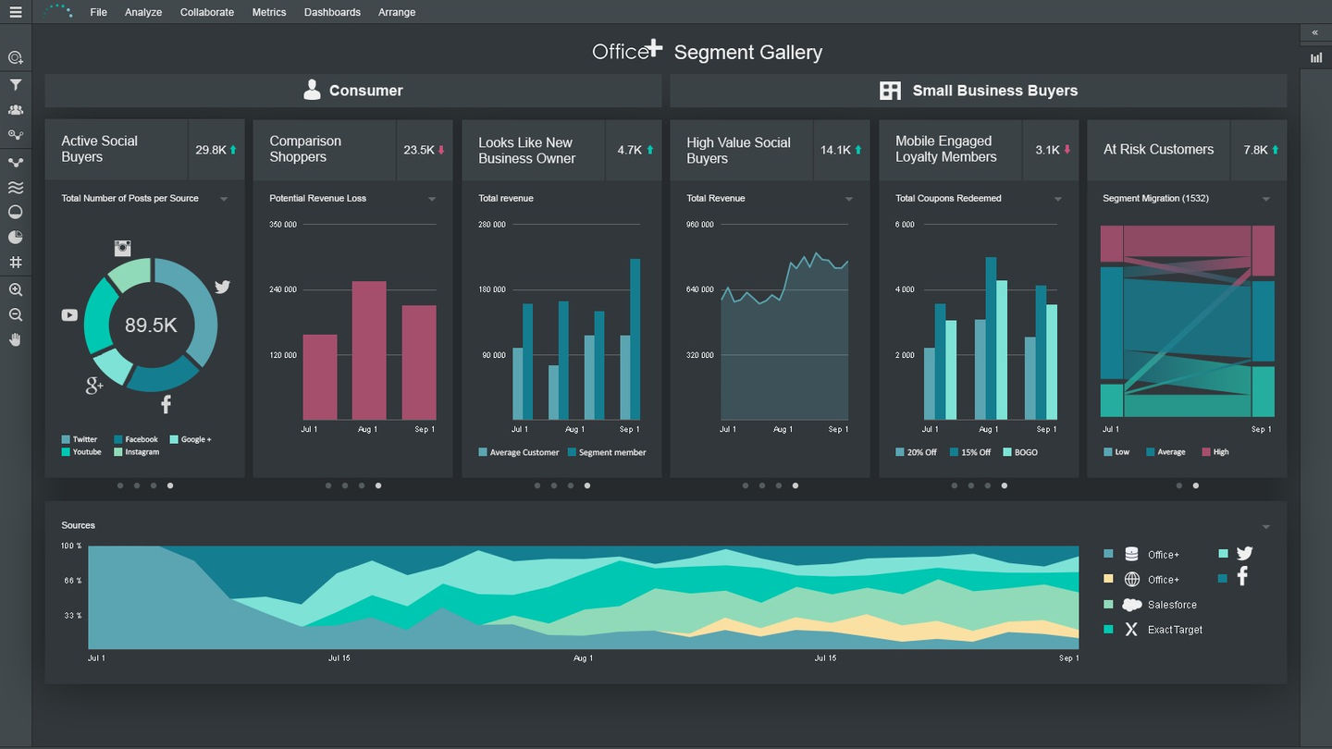Click the zoom out magnifier icon

point(16,314)
